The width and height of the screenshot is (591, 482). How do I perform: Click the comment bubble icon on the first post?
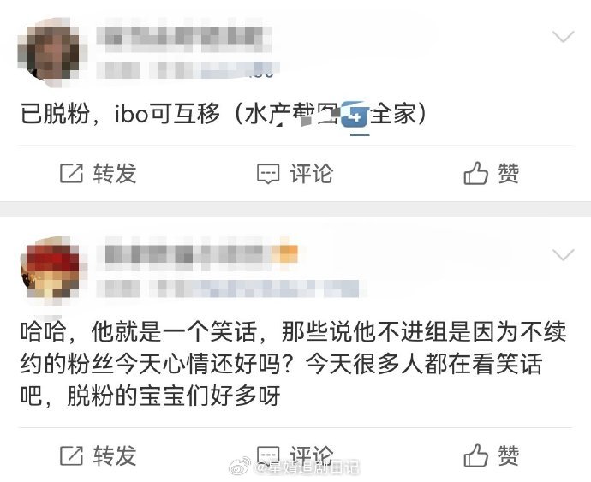point(268,174)
